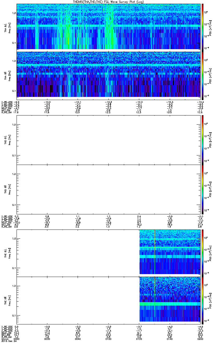
Task: Click the '0.1' frequency tick of THA B⊥ panel
Action: click(14, 43)
